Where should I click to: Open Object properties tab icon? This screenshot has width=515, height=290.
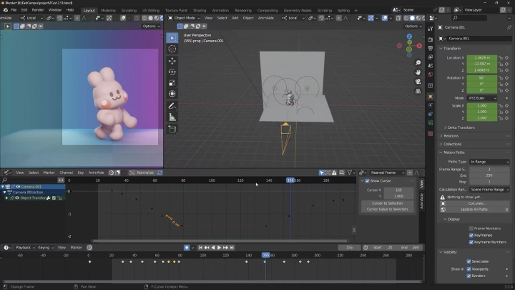(431, 97)
